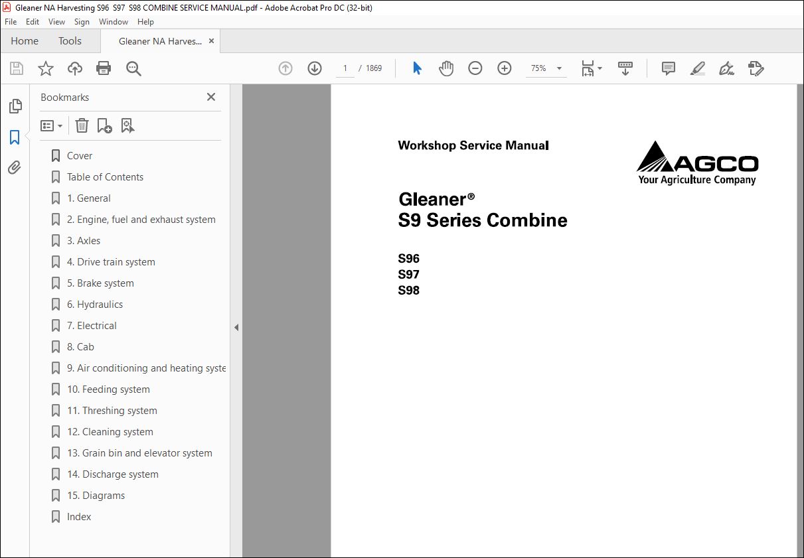Choose the arrow selection tool
The width and height of the screenshot is (804, 558).
[x=417, y=68]
